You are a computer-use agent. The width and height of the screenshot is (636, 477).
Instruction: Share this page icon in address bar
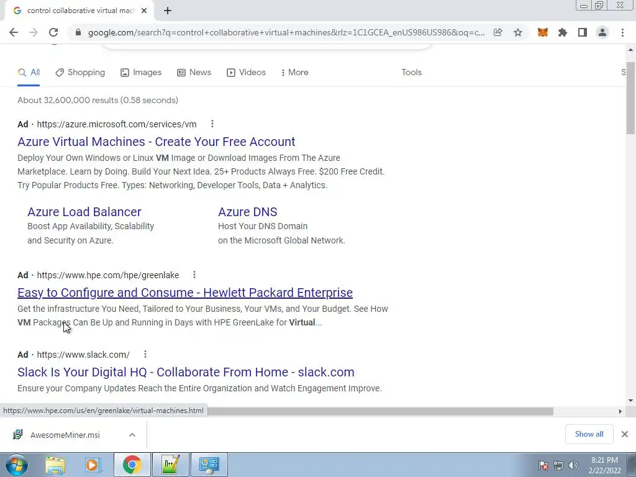(497, 32)
